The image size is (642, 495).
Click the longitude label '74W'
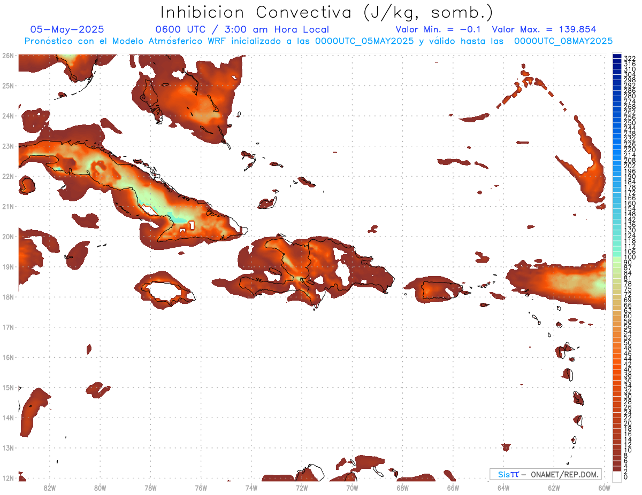[251, 488]
